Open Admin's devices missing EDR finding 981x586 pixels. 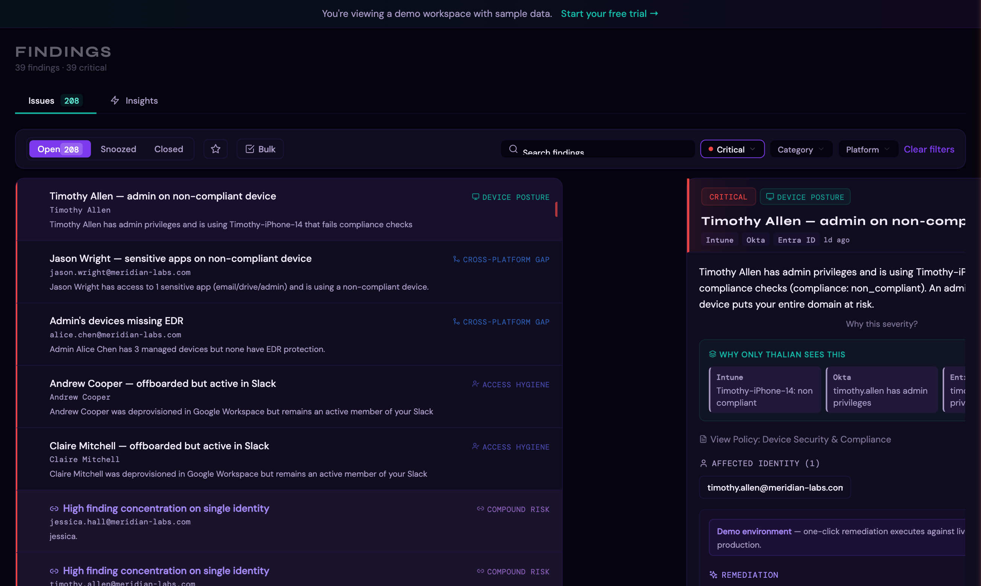tap(289, 334)
